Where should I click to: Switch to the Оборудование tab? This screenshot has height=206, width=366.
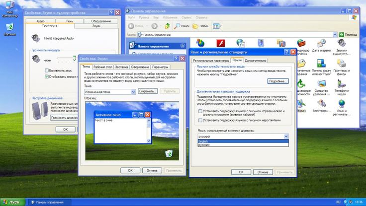click(x=101, y=21)
